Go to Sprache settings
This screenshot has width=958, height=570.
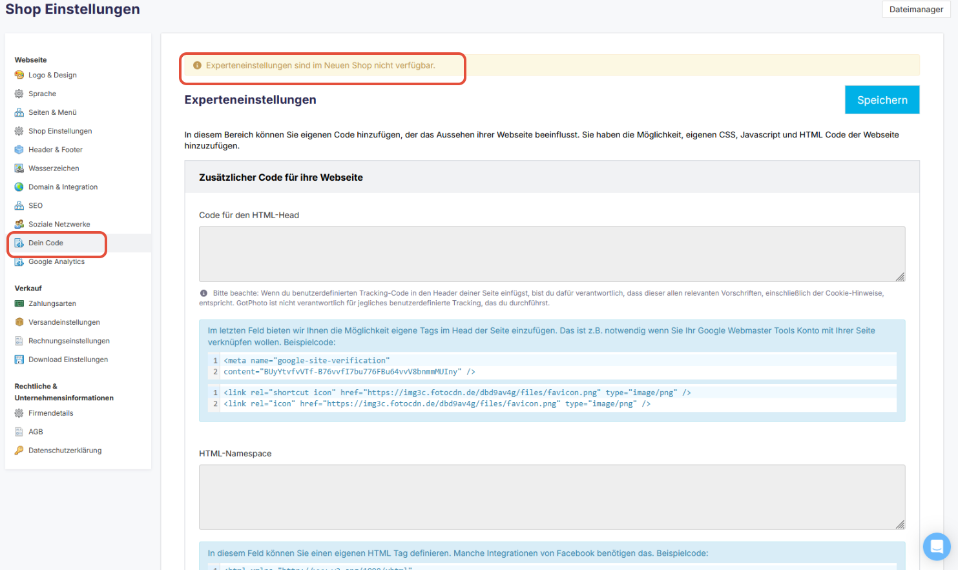42,94
